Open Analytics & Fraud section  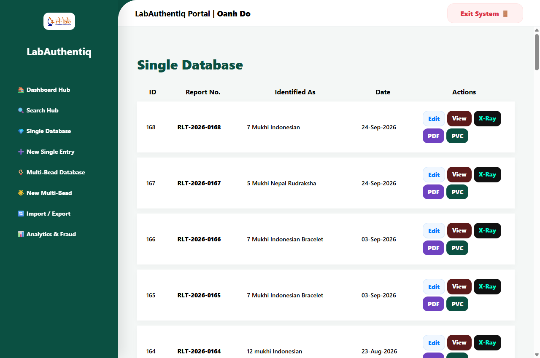(x=59, y=234)
